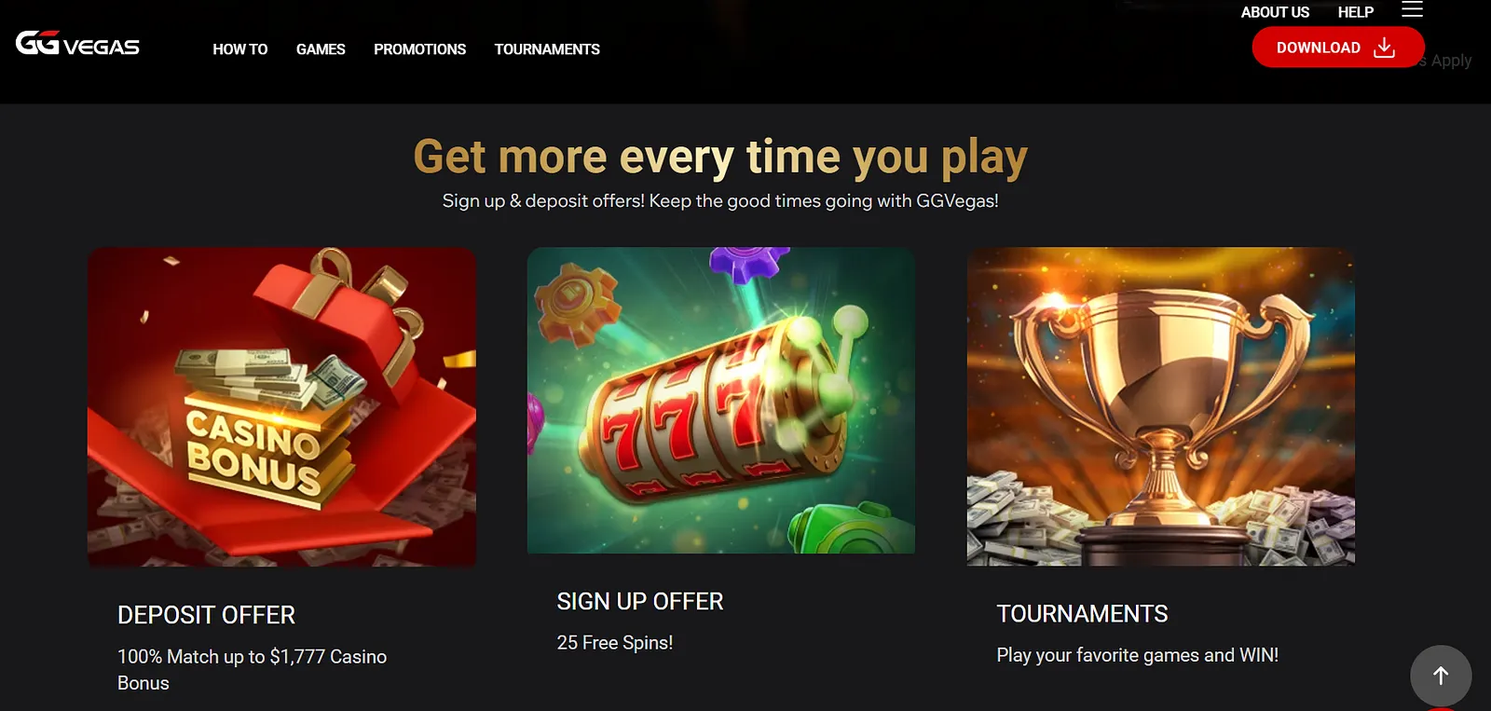
Task: Click the 25 Free Spins text
Action: point(615,643)
